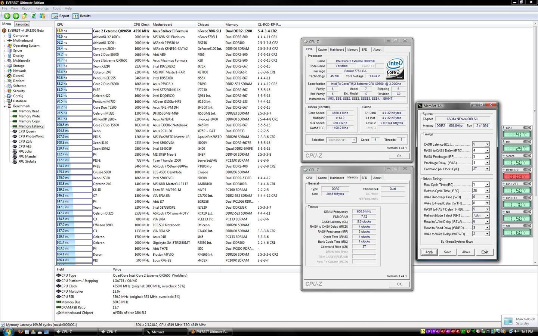Open the SPD tab in CPU-Z window showing Timings
538x336 pixels.
pyautogui.click(x=364, y=178)
